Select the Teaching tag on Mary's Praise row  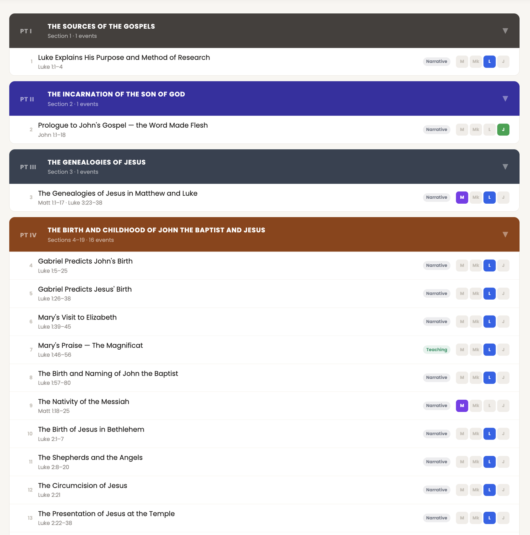pyautogui.click(x=437, y=350)
